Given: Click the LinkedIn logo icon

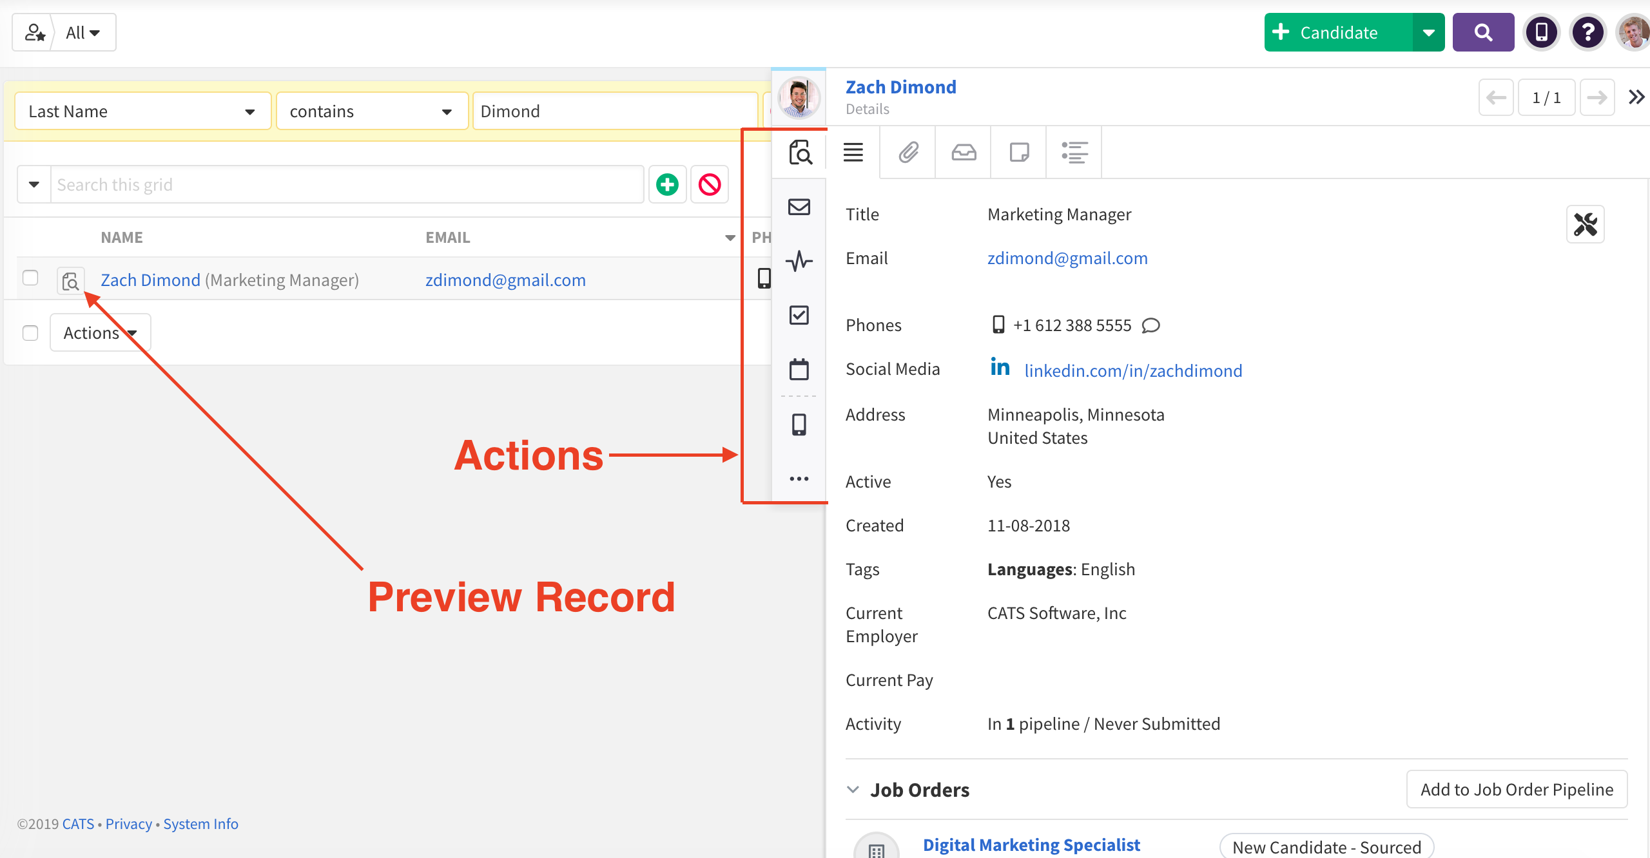Looking at the screenshot, I should click(1000, 367).
